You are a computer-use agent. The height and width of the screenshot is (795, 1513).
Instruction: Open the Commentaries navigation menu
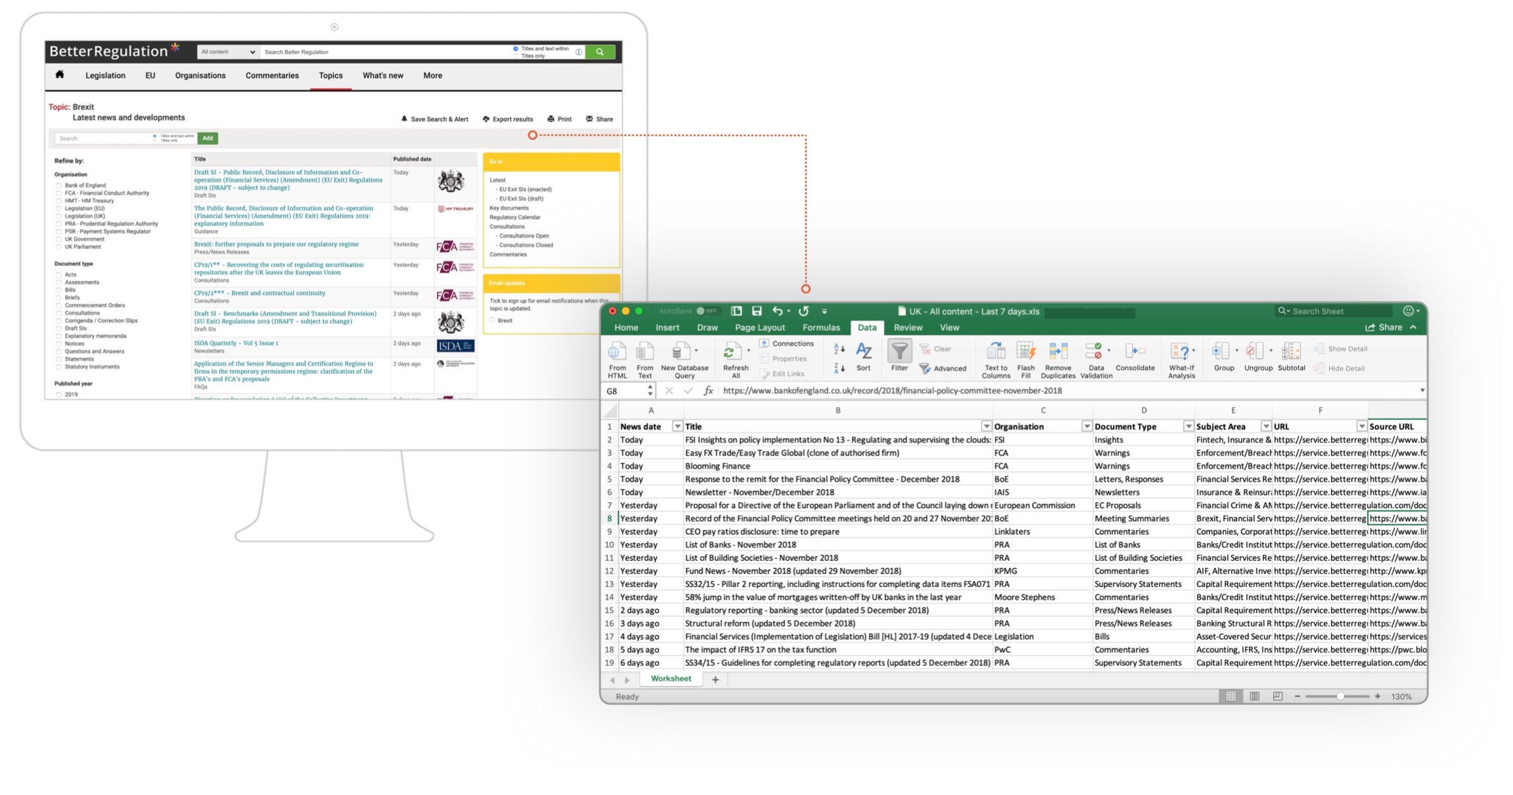(x=272, y=76)
